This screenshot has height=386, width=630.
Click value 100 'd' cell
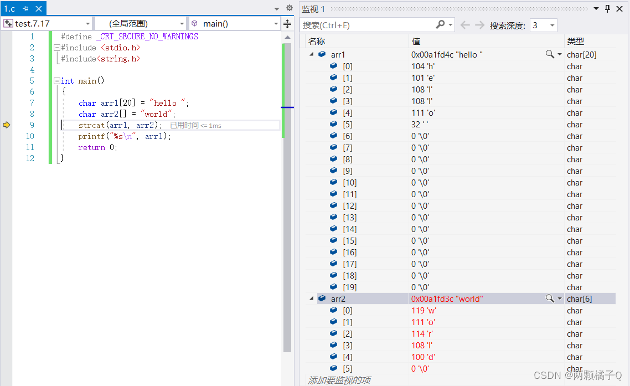coord(423,357)
